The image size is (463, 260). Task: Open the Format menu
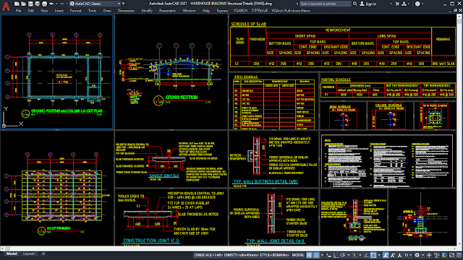(x=75, y=11)
